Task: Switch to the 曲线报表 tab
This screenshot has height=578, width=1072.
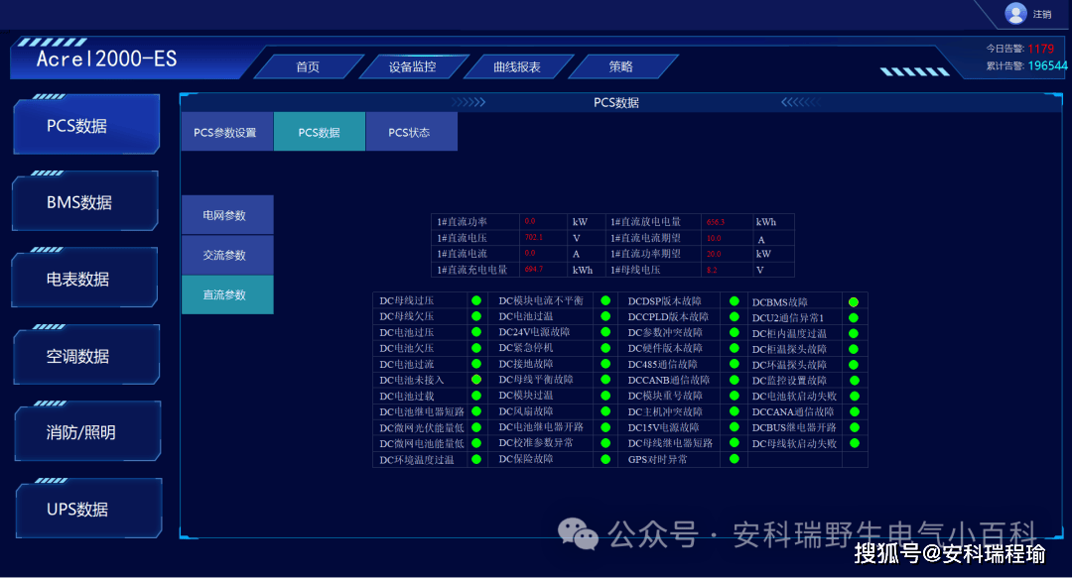Action: coord(517,67)
